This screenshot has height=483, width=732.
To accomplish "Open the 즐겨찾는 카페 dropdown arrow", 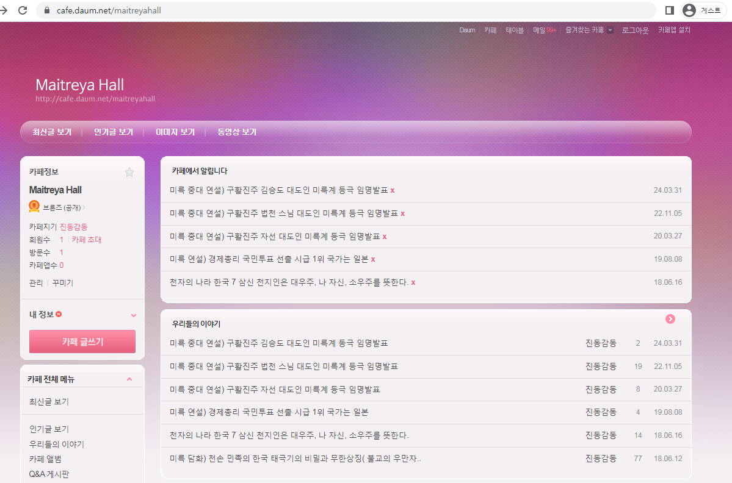I will point(610,30).
